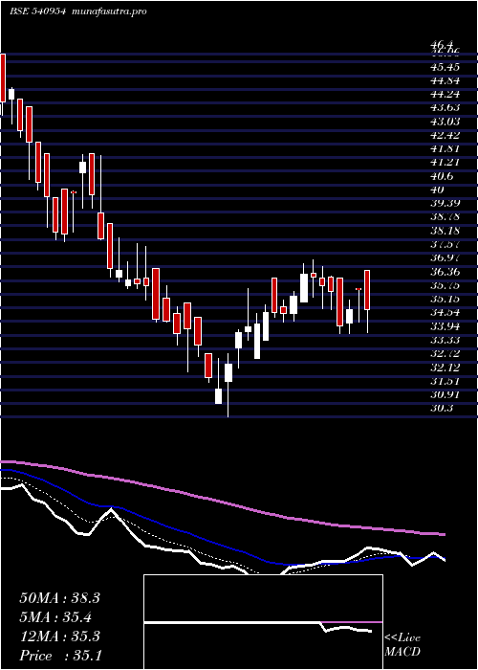Select the 40.6 price axis label
478x670 pixels.
point(442,176)
